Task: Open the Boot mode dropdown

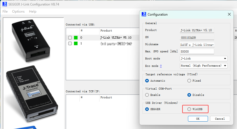Action: (204, 58)
